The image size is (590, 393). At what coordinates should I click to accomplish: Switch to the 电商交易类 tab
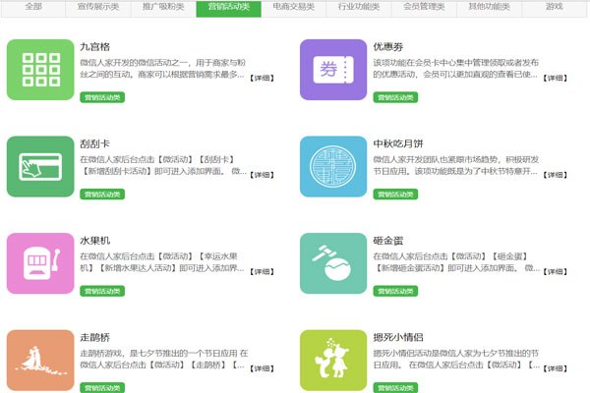tap(294, 8)
